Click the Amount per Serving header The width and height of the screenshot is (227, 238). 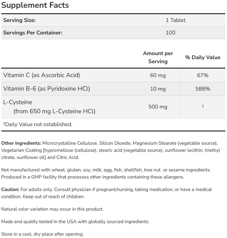158,57
